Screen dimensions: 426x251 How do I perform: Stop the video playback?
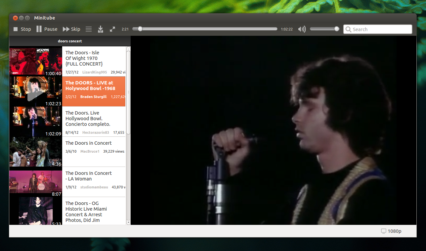point(22,29)
